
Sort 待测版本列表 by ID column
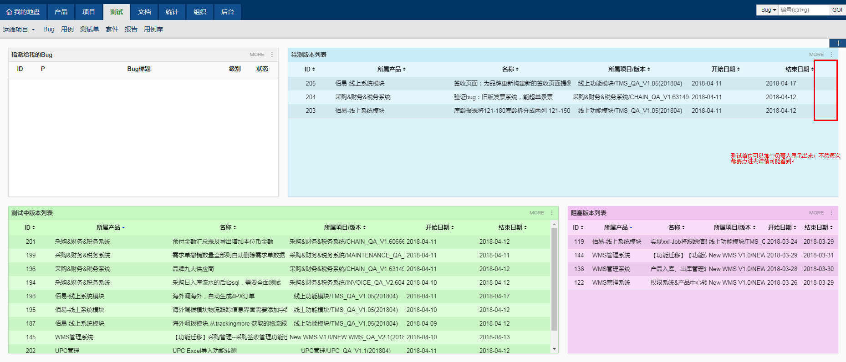pos(310,69)
